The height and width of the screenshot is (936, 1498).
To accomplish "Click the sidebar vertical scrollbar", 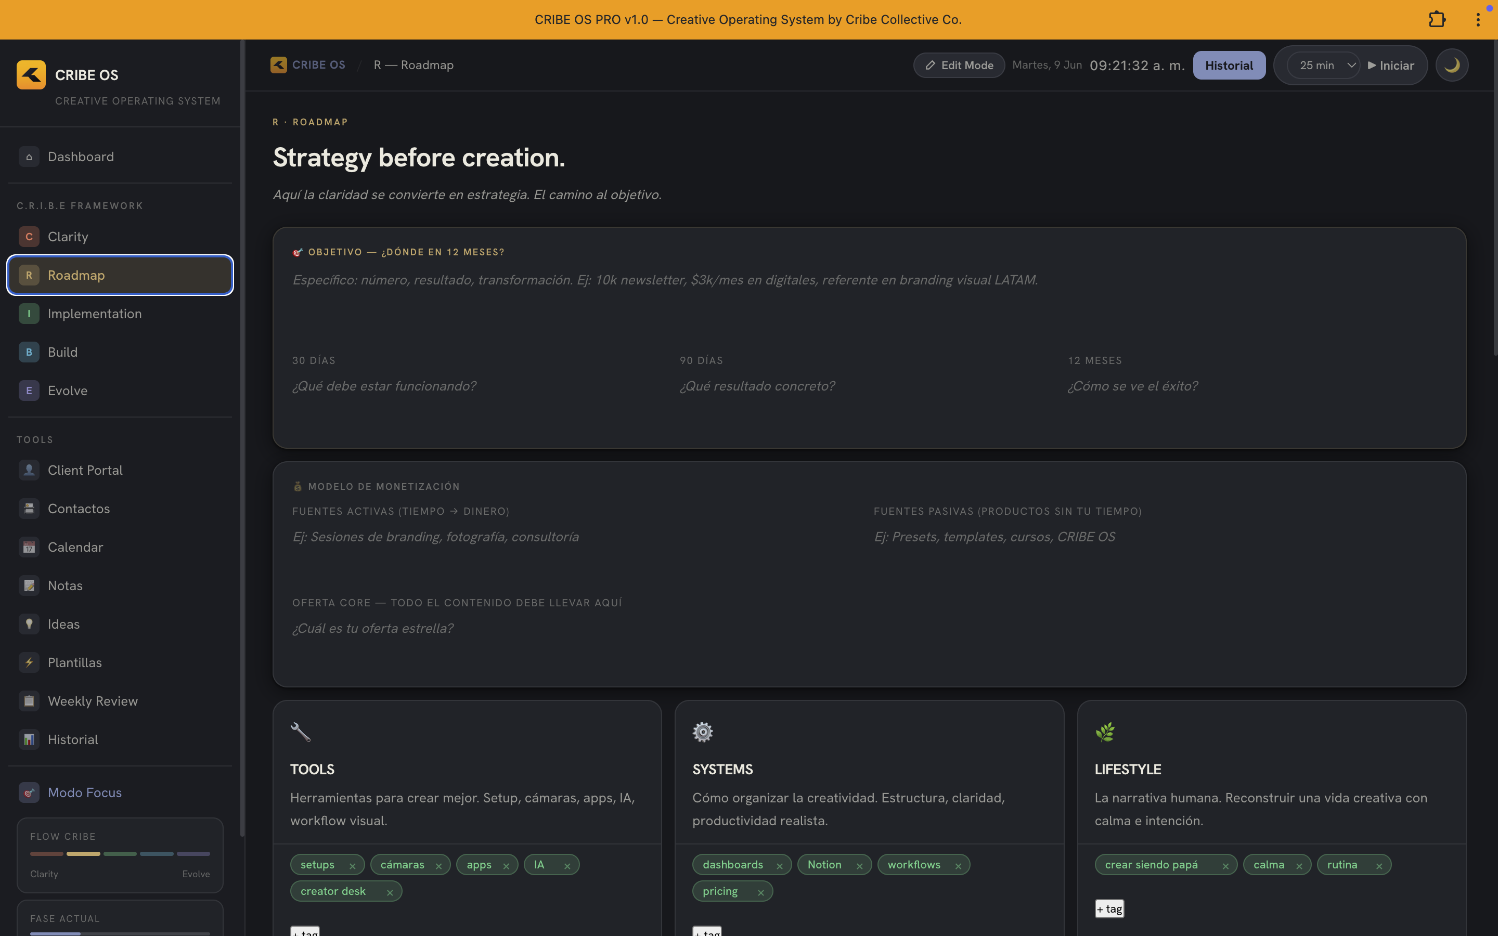I will pos(242,438).
